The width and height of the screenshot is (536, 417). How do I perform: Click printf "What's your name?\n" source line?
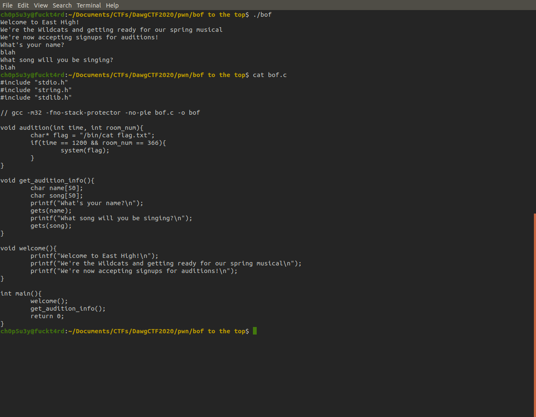[87, 203]
